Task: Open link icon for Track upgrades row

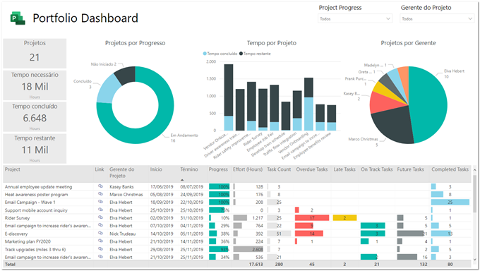Action: coord(100,249)
